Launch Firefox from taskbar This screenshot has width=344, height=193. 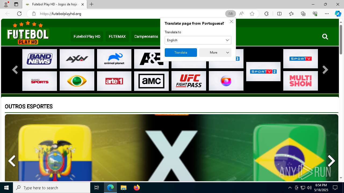[x=137, y=188]
